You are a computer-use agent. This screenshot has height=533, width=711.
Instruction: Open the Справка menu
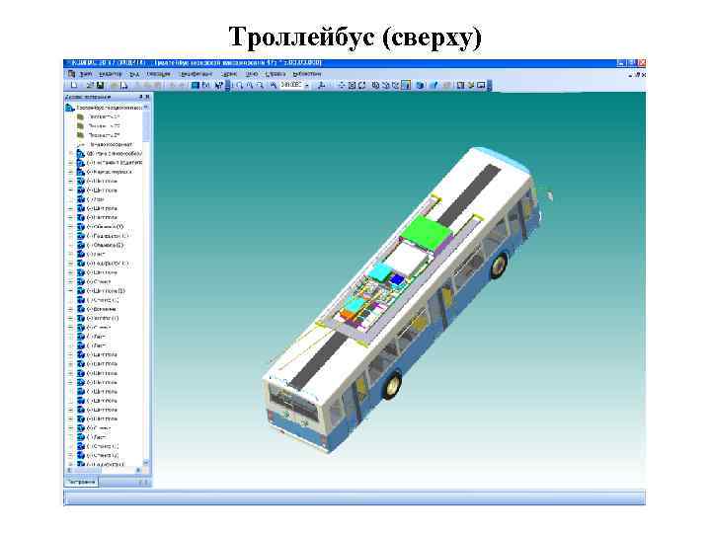276,74
